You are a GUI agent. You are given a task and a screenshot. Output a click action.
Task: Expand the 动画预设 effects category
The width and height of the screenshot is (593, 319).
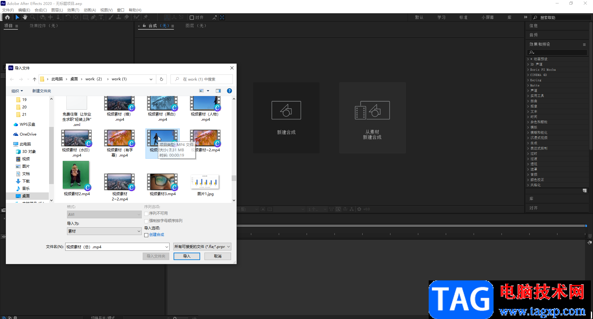(528, 59)
